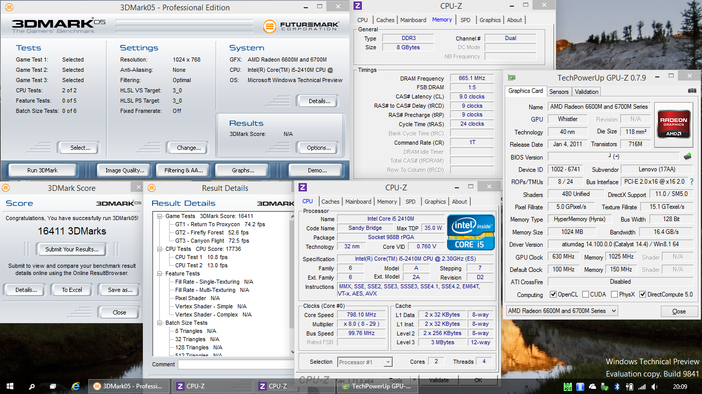Screen dimensions: 702x394
Task: Open Graphics tab in front CPU-Z window
Action: (x=435, y=202)
